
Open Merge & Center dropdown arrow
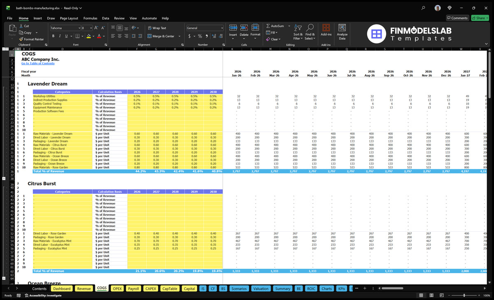[x=179, y=36]
